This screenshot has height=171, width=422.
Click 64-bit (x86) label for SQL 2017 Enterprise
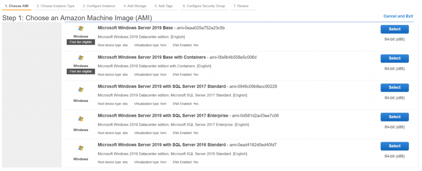tap(394, 127)
